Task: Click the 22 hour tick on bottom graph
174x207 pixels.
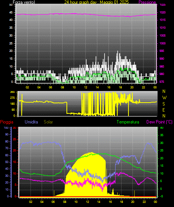Action: 144,202
